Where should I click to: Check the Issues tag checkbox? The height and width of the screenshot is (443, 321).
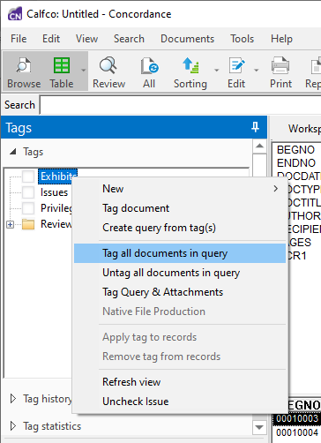tap(28, 192)
